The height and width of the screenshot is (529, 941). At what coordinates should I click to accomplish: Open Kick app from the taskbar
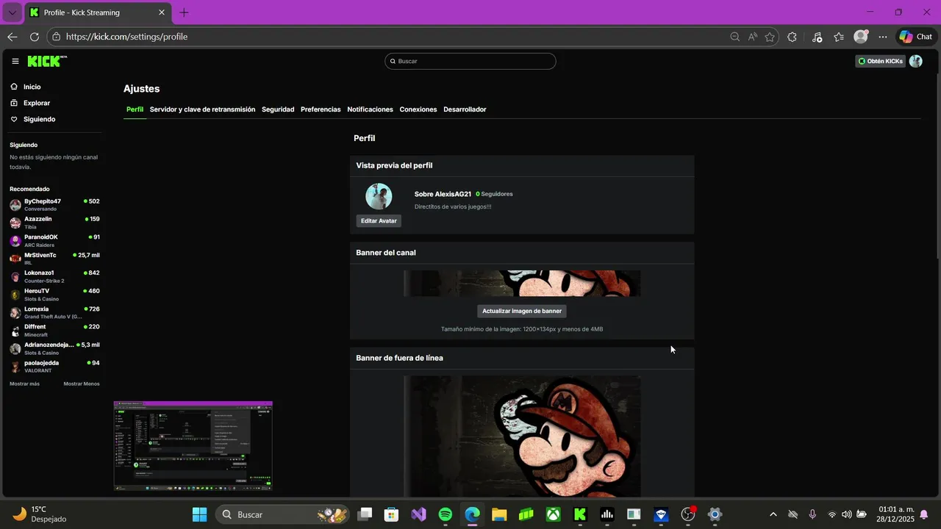[580, 514]
